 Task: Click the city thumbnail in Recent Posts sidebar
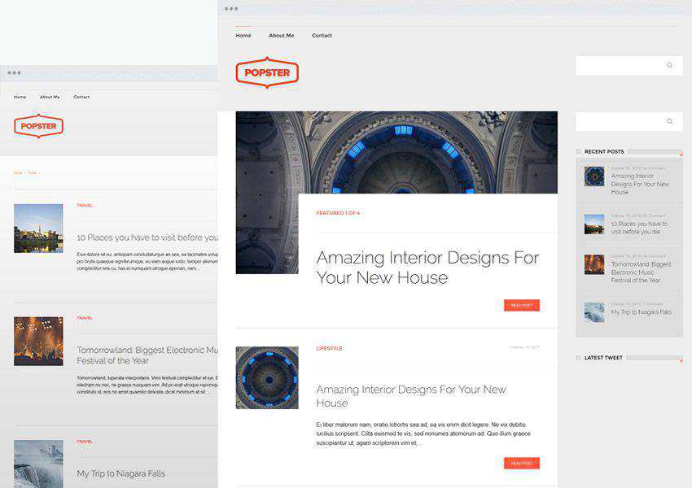594,224
